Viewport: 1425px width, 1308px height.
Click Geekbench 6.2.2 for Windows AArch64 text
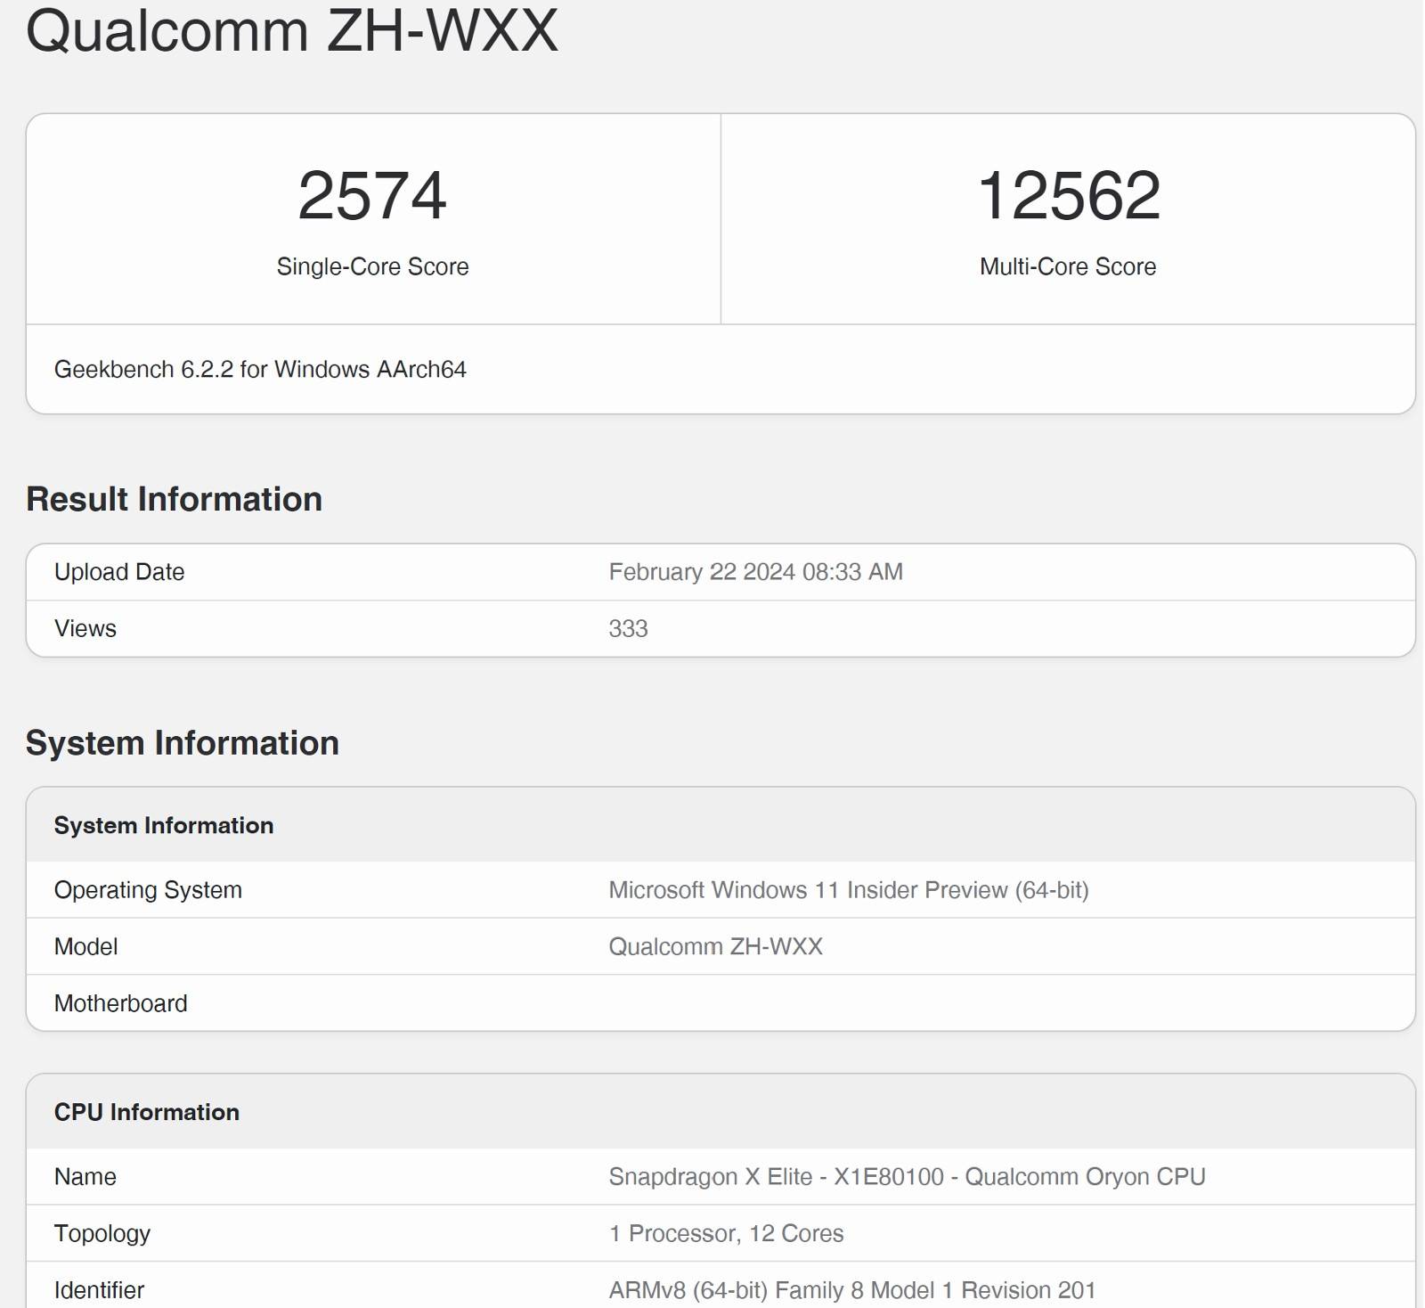tap(260, 369)
